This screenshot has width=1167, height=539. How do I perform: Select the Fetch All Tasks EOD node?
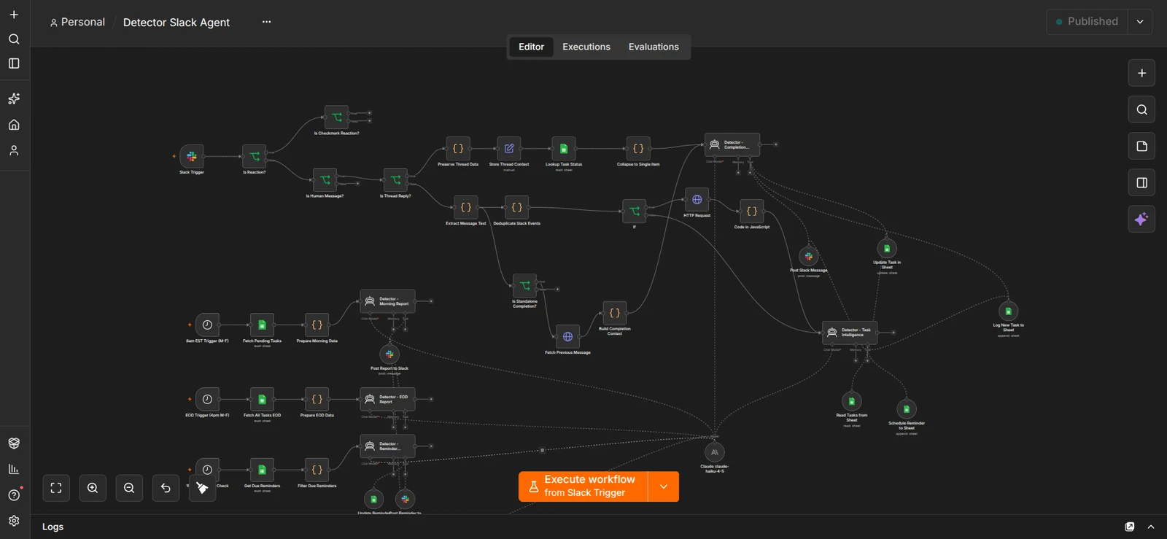pos(262,399)
